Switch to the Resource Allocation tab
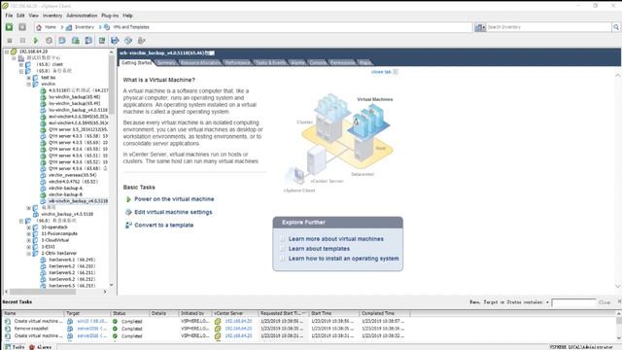Screen dimensions: 622x350 pyautogui.click(x=199, y=62)
